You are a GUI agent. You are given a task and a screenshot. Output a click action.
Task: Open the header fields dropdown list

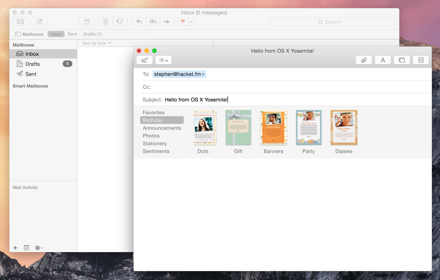(x=163, y=60)
